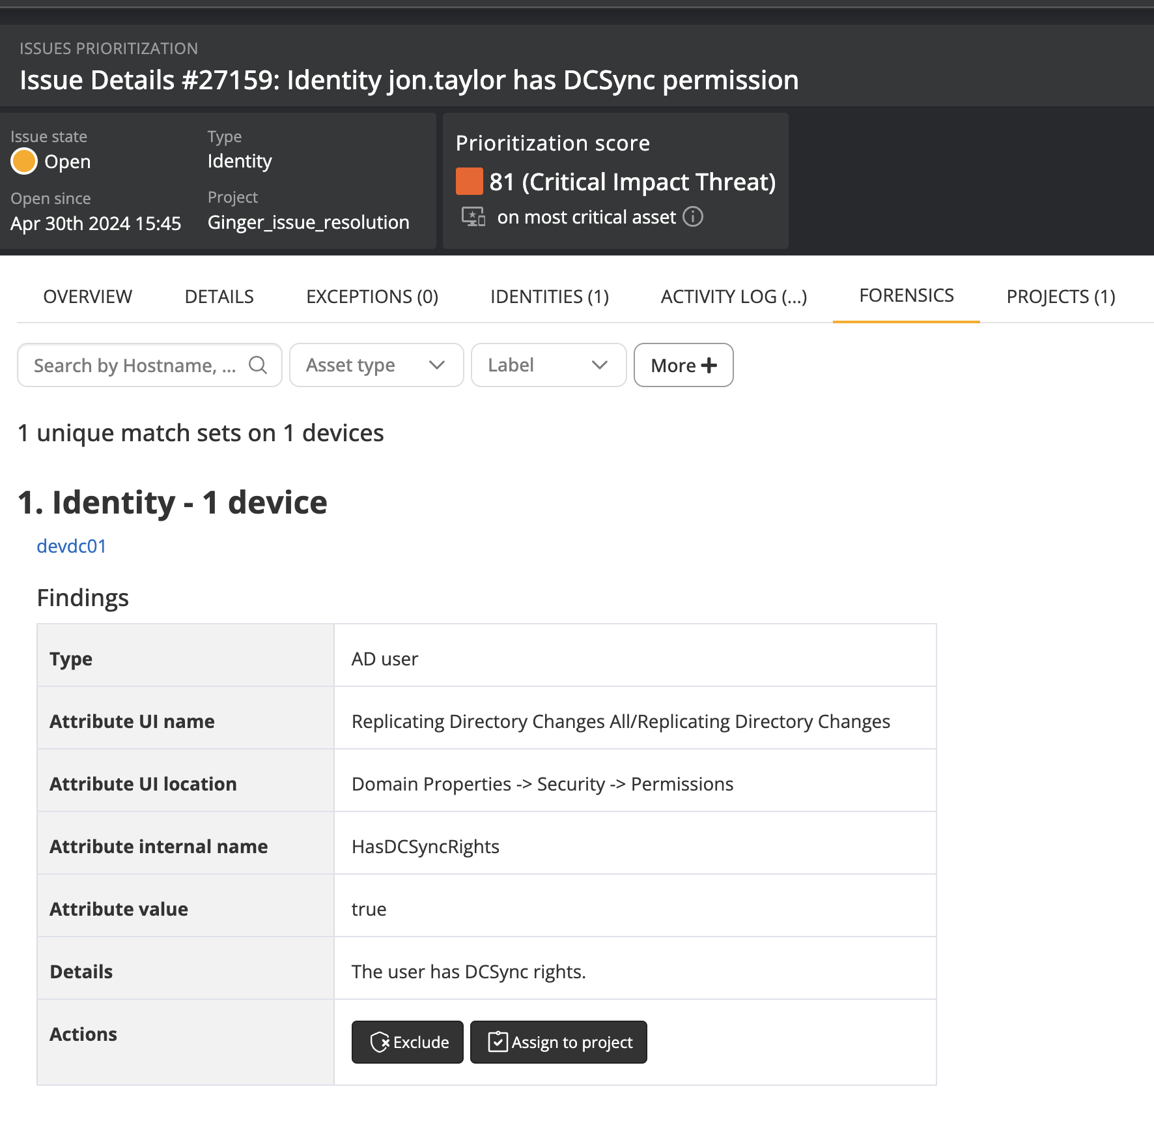Viewport: 1154px width, 1121px height.
Task: Open the Projects (1) tab
Action: 1060,297
